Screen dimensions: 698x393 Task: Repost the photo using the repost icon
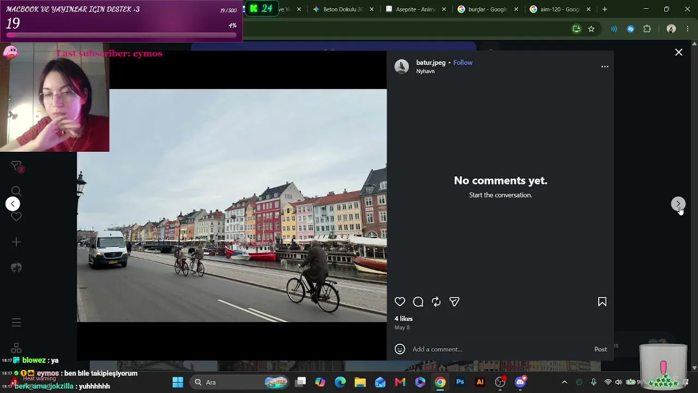[436, 302]
